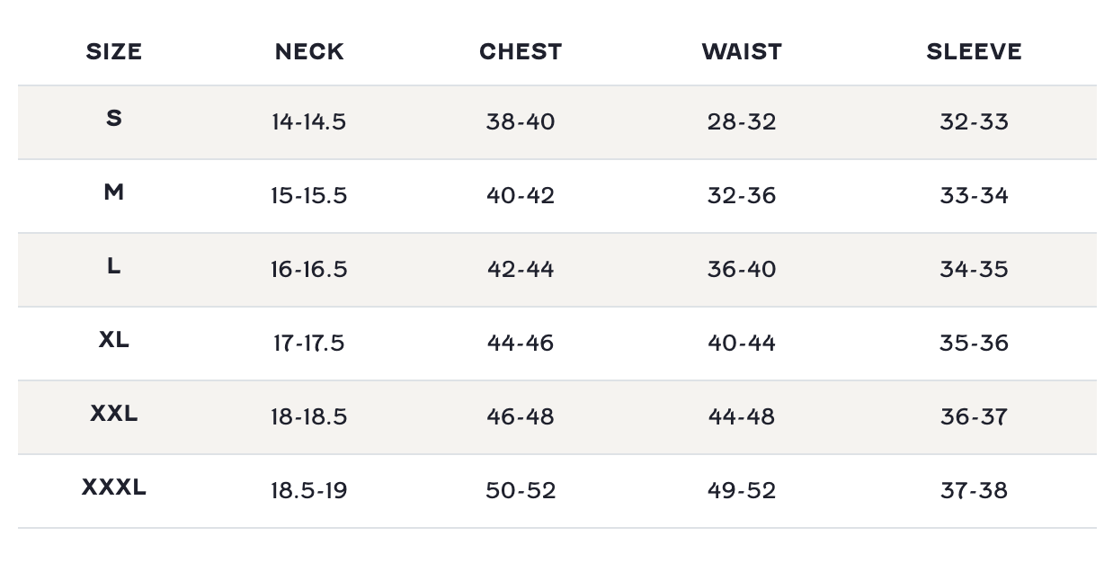Click the SIZE column header
This screenshot has width=1113, height=563.
[114, 52]
